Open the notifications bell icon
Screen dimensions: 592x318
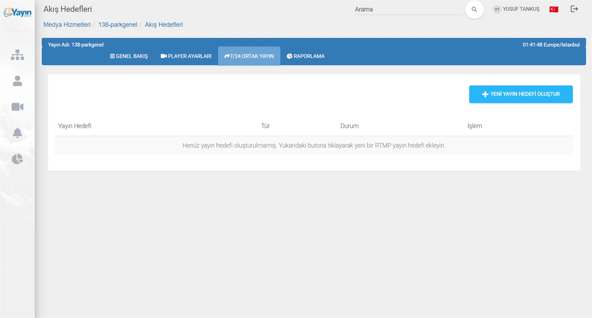click(x=17, y=133)
